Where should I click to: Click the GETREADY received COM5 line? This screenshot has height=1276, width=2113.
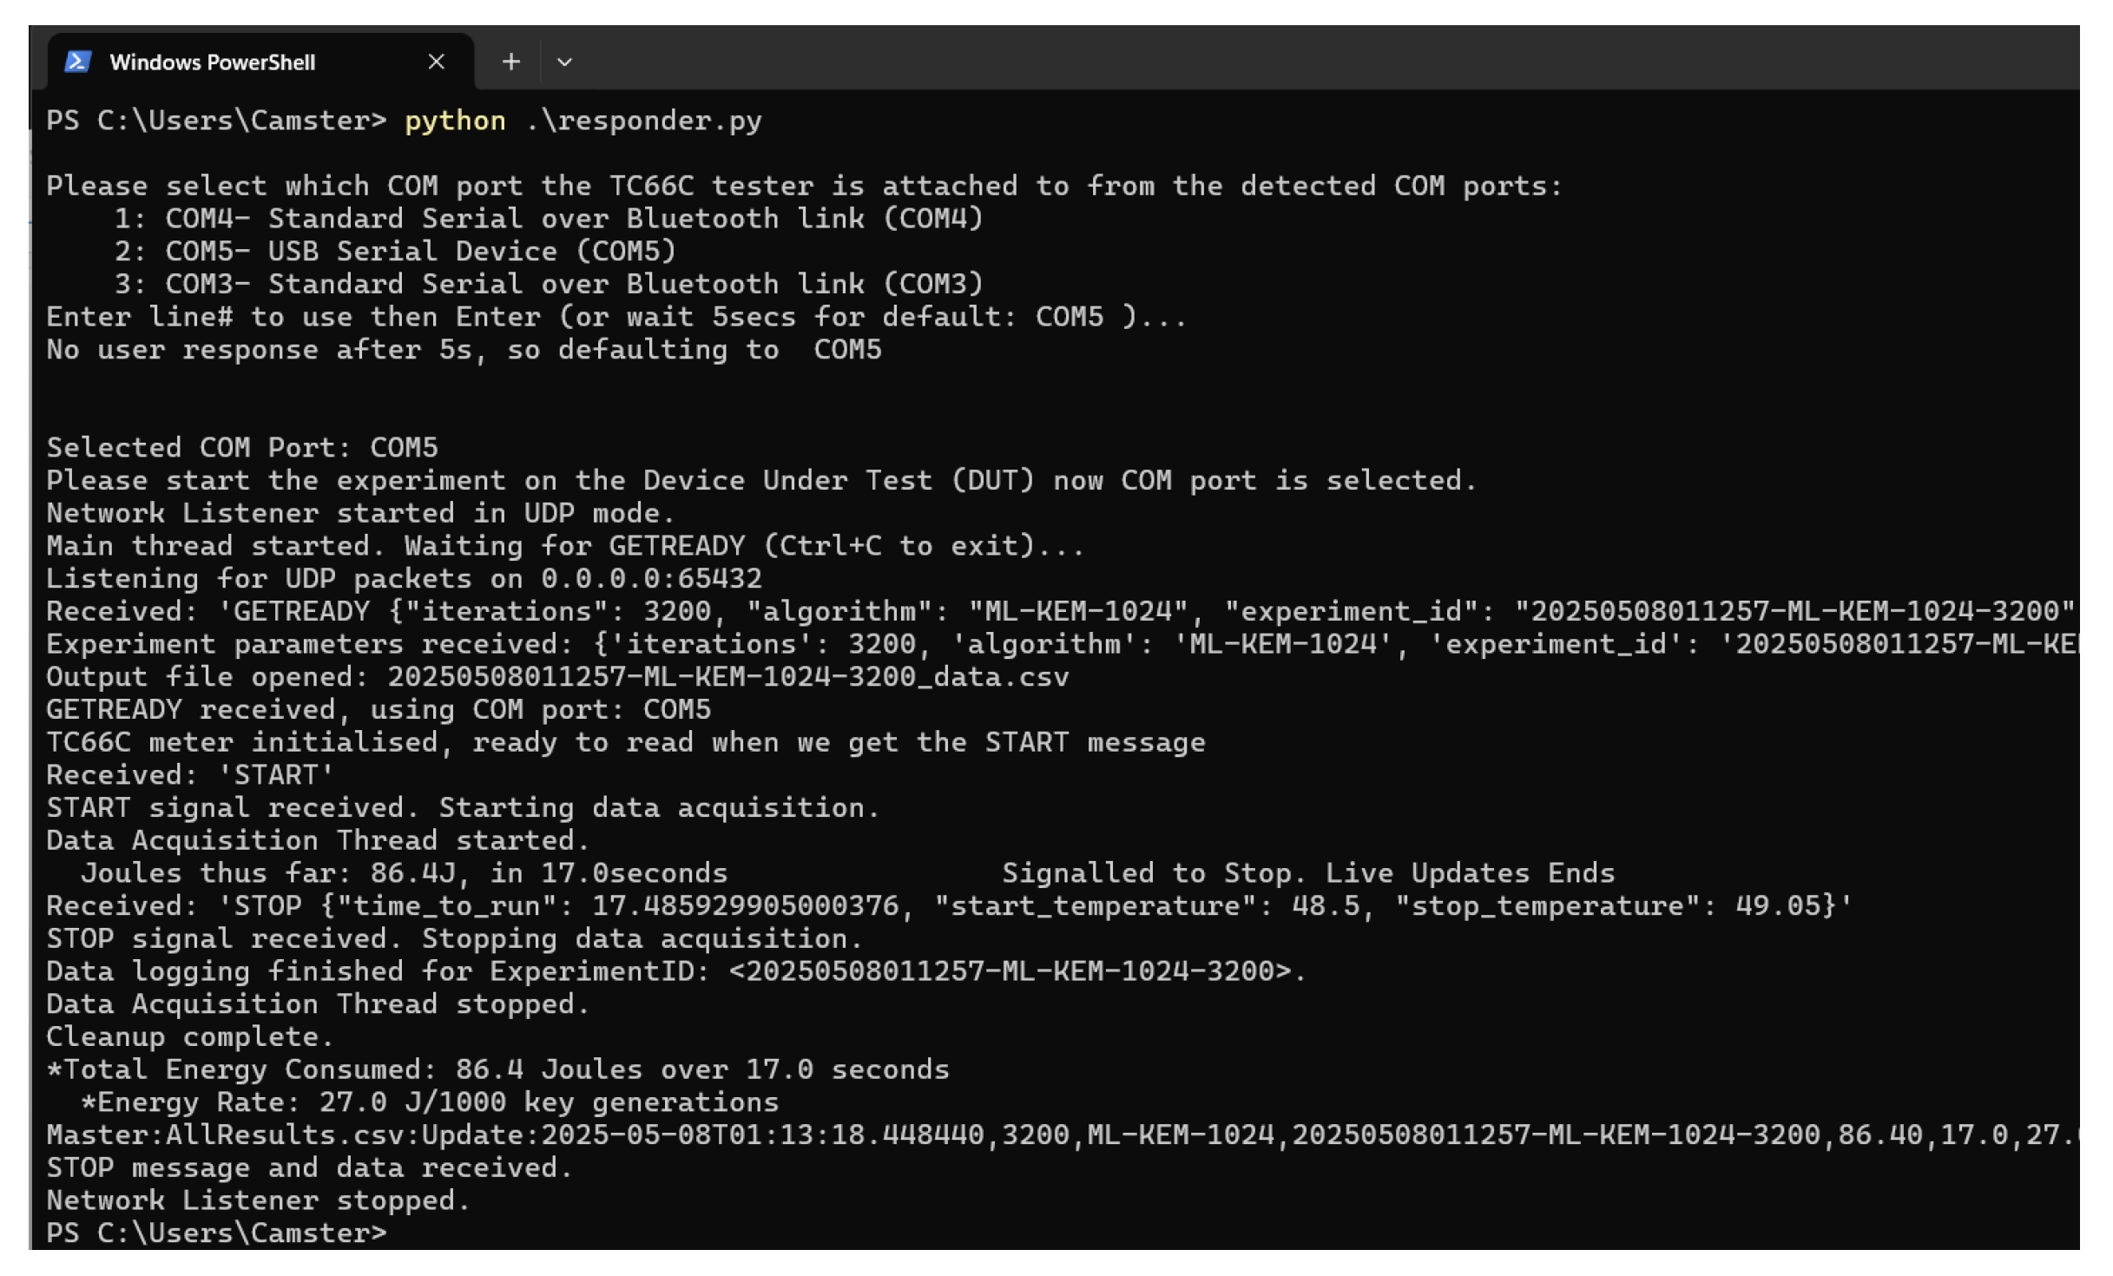tap(378, 709)
